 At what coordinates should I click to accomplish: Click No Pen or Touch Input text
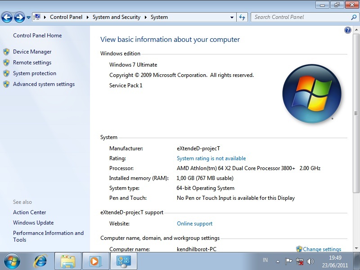tap(236, 198)
